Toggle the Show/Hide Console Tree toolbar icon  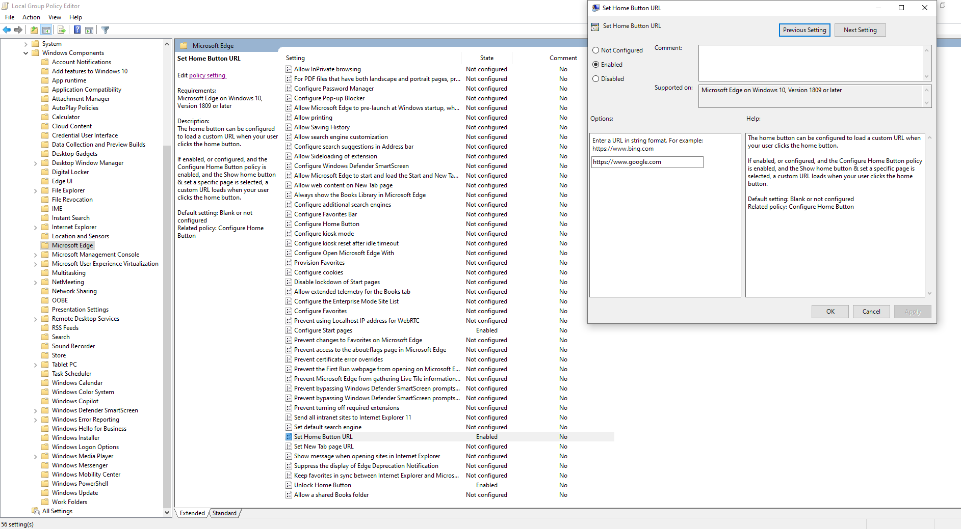46,30
